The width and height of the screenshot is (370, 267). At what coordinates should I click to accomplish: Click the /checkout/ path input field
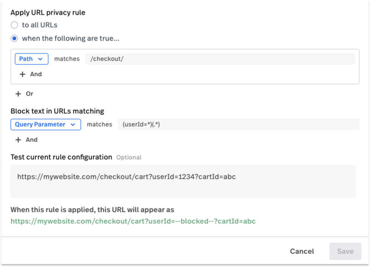[x=220, y=59]
